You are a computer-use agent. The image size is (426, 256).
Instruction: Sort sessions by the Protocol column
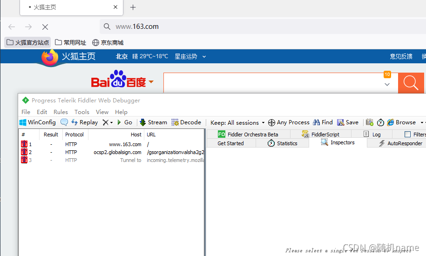(75, 135)
